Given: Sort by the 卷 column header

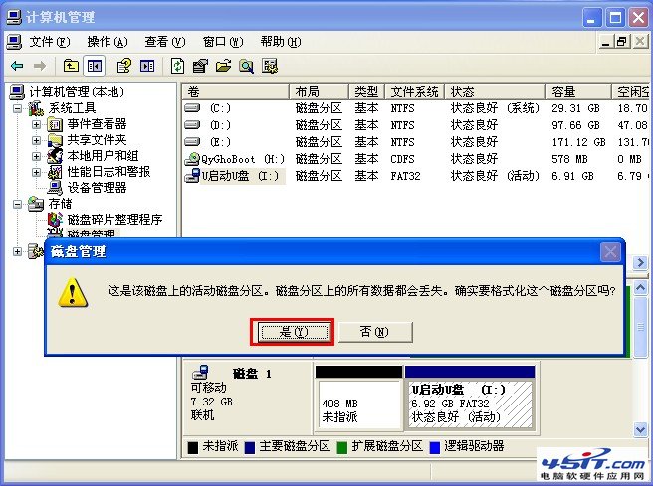Looking at the screenshot, I should tap(235, 91).
